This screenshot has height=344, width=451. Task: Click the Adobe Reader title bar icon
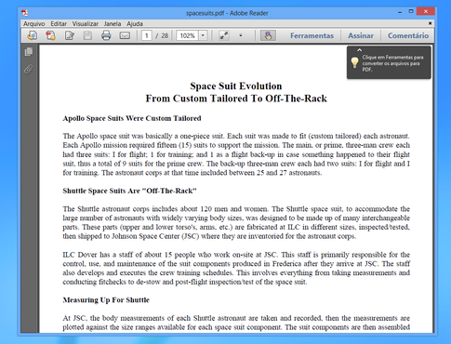(x=25, y=13)
